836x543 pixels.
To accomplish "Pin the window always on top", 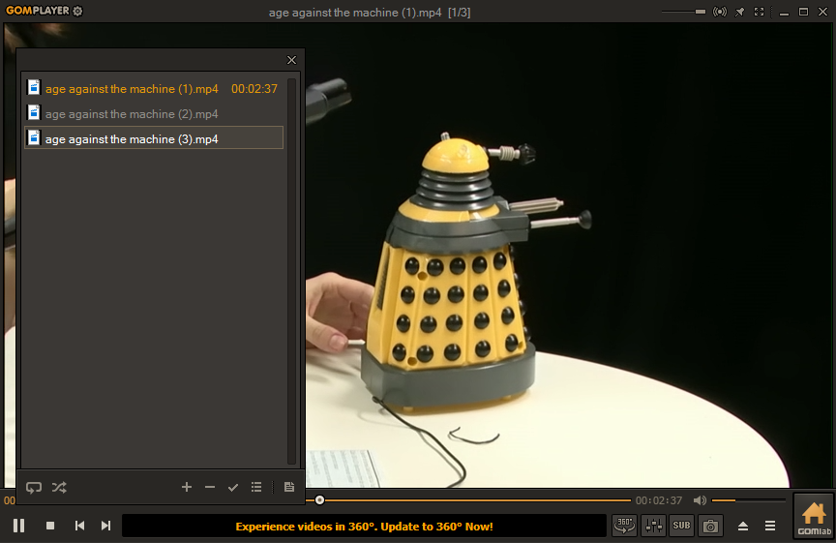I will [x=739, y=12].
